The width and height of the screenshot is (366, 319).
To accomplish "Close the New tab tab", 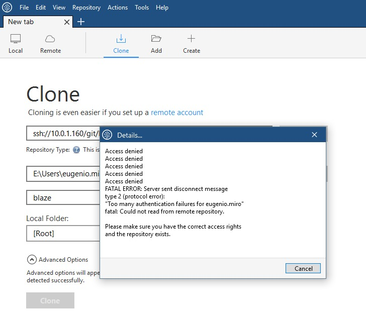I will coord(67,22).
